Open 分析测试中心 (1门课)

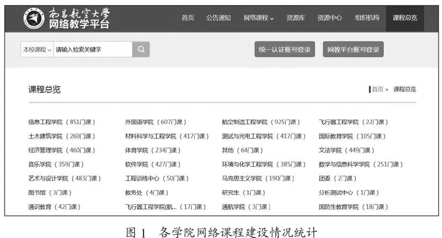pos(349,193)
